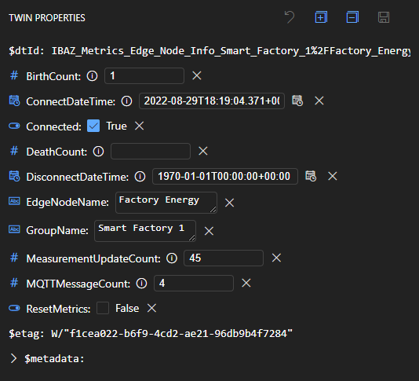The image size is (419, 381).
Task: Clear the ConnectDateTime value
Action: 319,101
